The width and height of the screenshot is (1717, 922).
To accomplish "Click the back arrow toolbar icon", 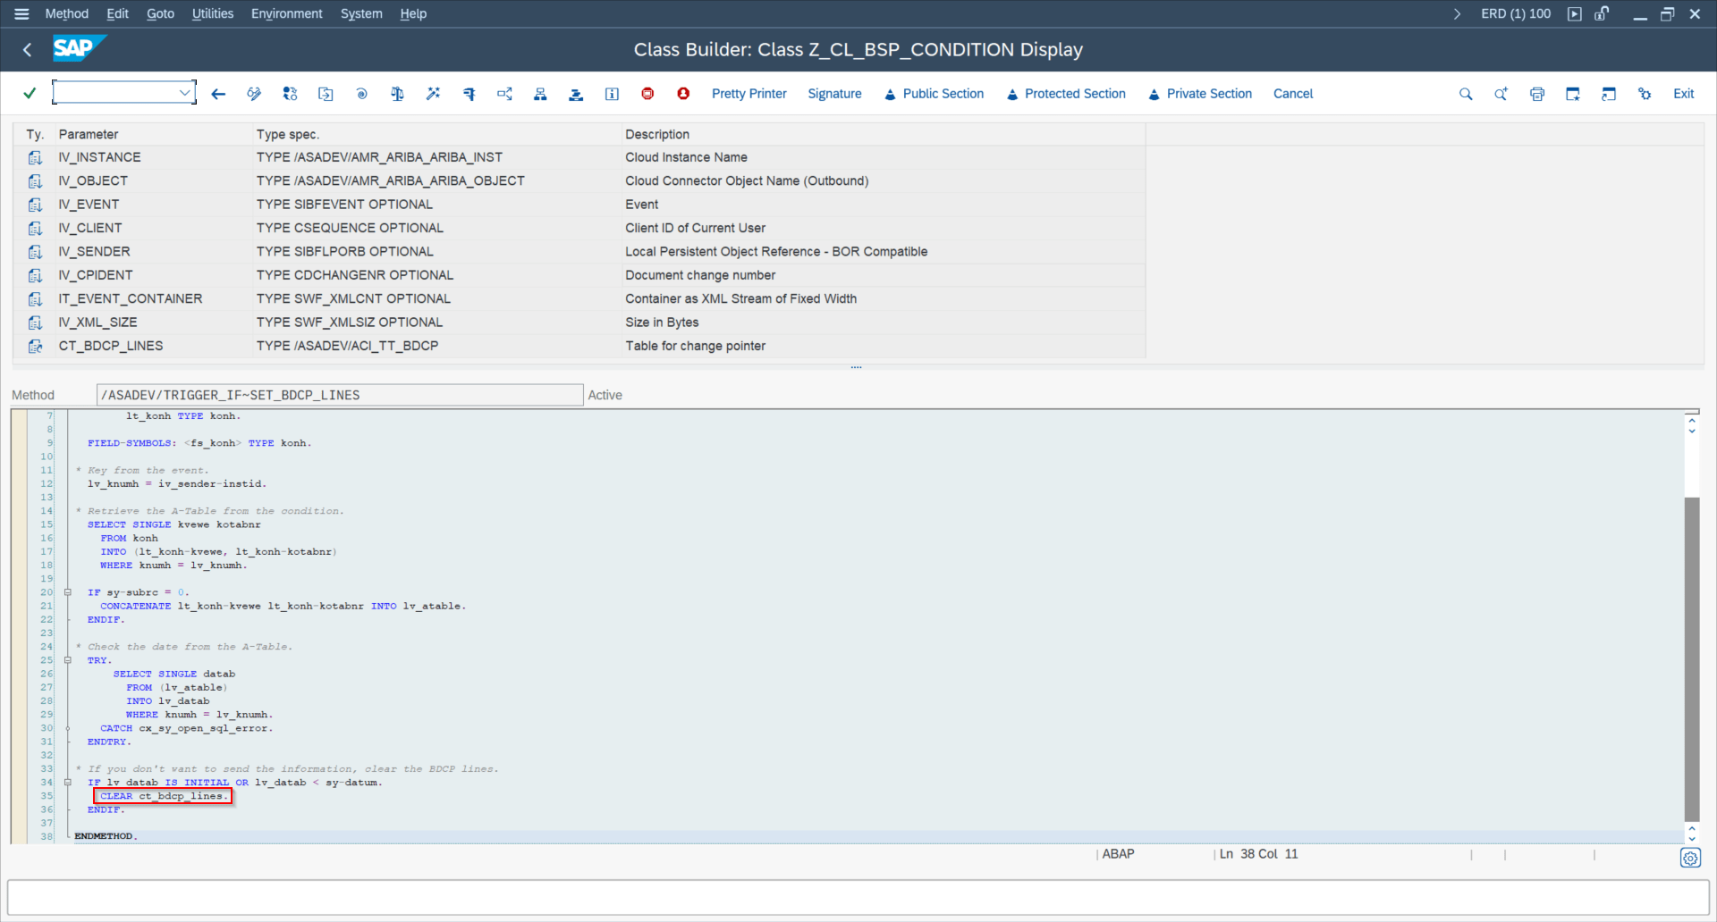I will [218, 94].
